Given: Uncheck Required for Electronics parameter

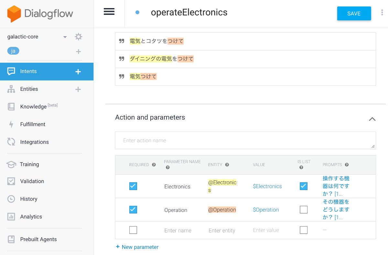Looking at the screenshot, I should click(x=133, y=186).
